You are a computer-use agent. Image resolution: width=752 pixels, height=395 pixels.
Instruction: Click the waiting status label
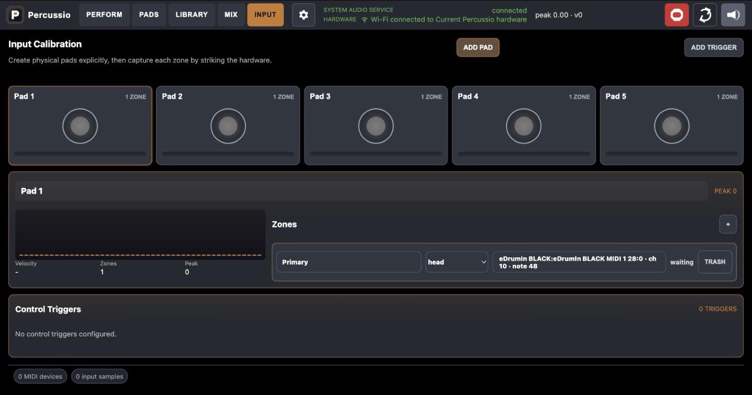681,262
